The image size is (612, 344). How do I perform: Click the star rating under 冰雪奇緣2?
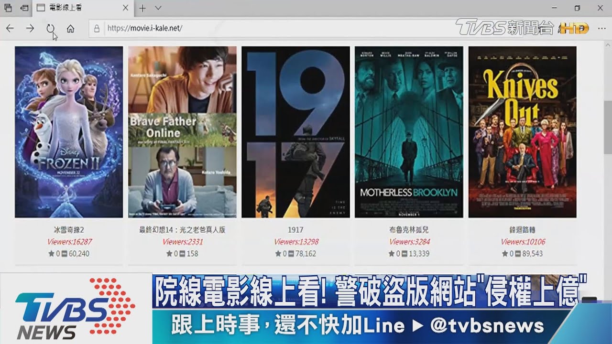(54, 254)
